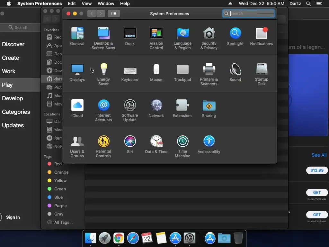The height and width of the screenshot is (247, 329).
Task: Click the Spotlight magnifier in menu bar
Action: (308, 4)
